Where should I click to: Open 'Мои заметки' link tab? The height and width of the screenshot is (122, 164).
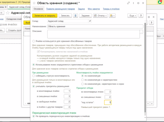[94, 9]
